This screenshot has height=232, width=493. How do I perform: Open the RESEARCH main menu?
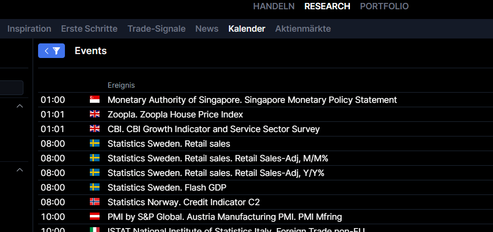(x=328, y=6)
